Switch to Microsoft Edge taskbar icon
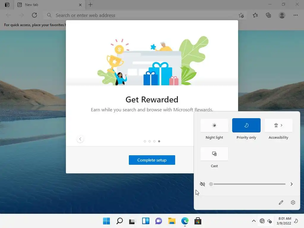Viewport: 304px width, 228px height. point(185,221)
